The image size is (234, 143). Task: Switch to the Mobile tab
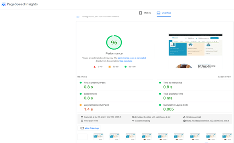click(x=145, y=13)
